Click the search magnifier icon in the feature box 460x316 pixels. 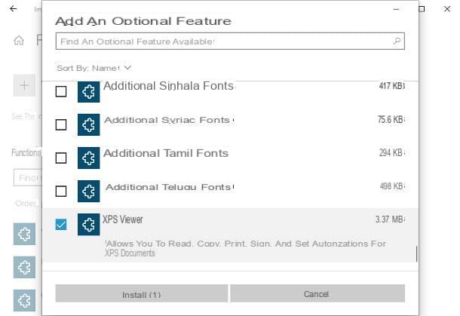coord(397,41)
